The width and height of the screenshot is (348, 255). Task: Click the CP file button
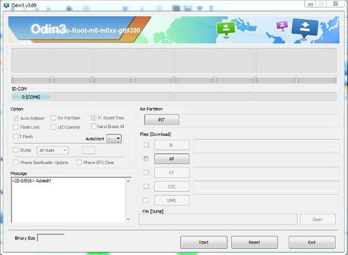(172, 173)
